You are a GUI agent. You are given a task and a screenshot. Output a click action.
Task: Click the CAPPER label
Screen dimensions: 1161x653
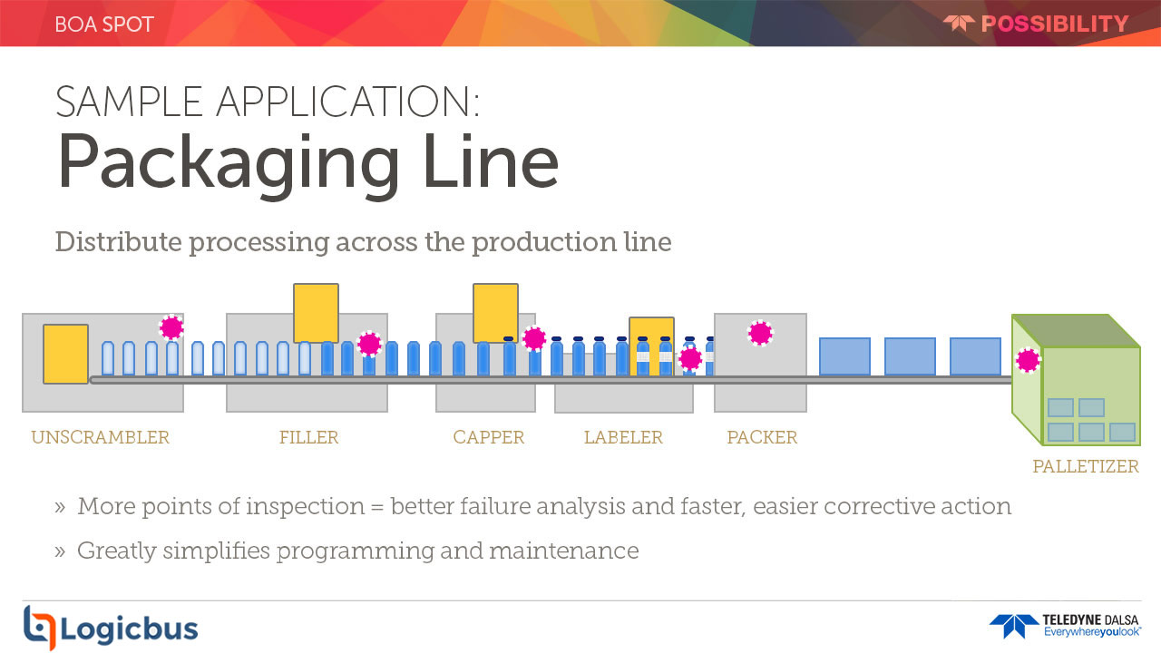(489, 437)
